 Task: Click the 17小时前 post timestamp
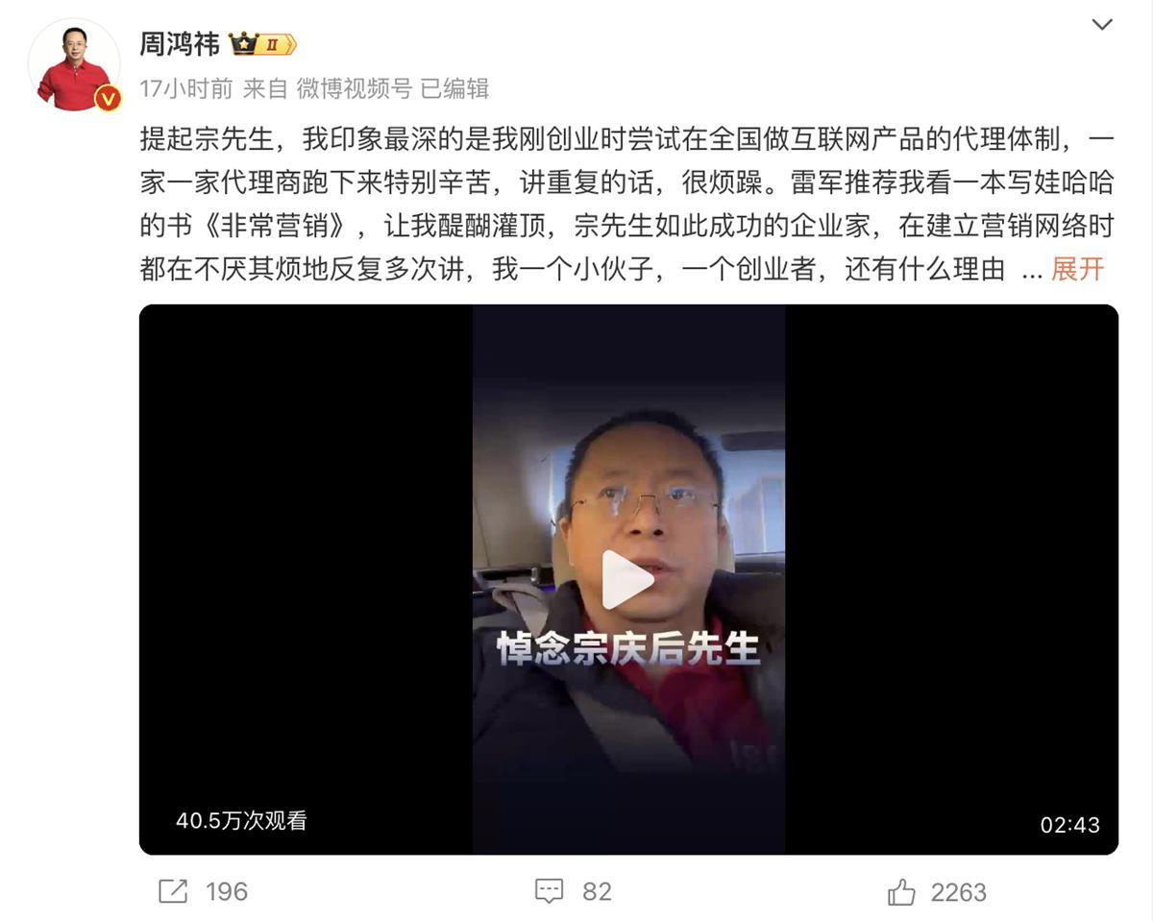186,89
